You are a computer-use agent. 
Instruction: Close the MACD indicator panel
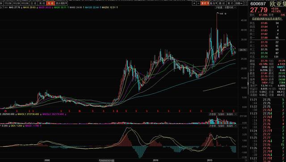[x=236, y=126]
